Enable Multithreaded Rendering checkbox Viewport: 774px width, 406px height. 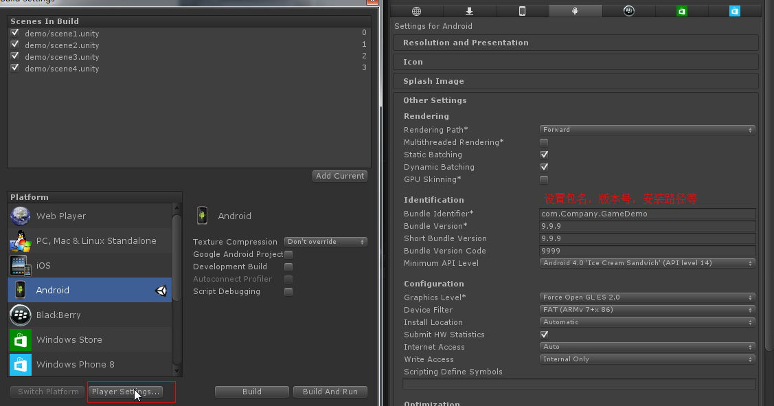pyautogui.click(x=544, y=142)
